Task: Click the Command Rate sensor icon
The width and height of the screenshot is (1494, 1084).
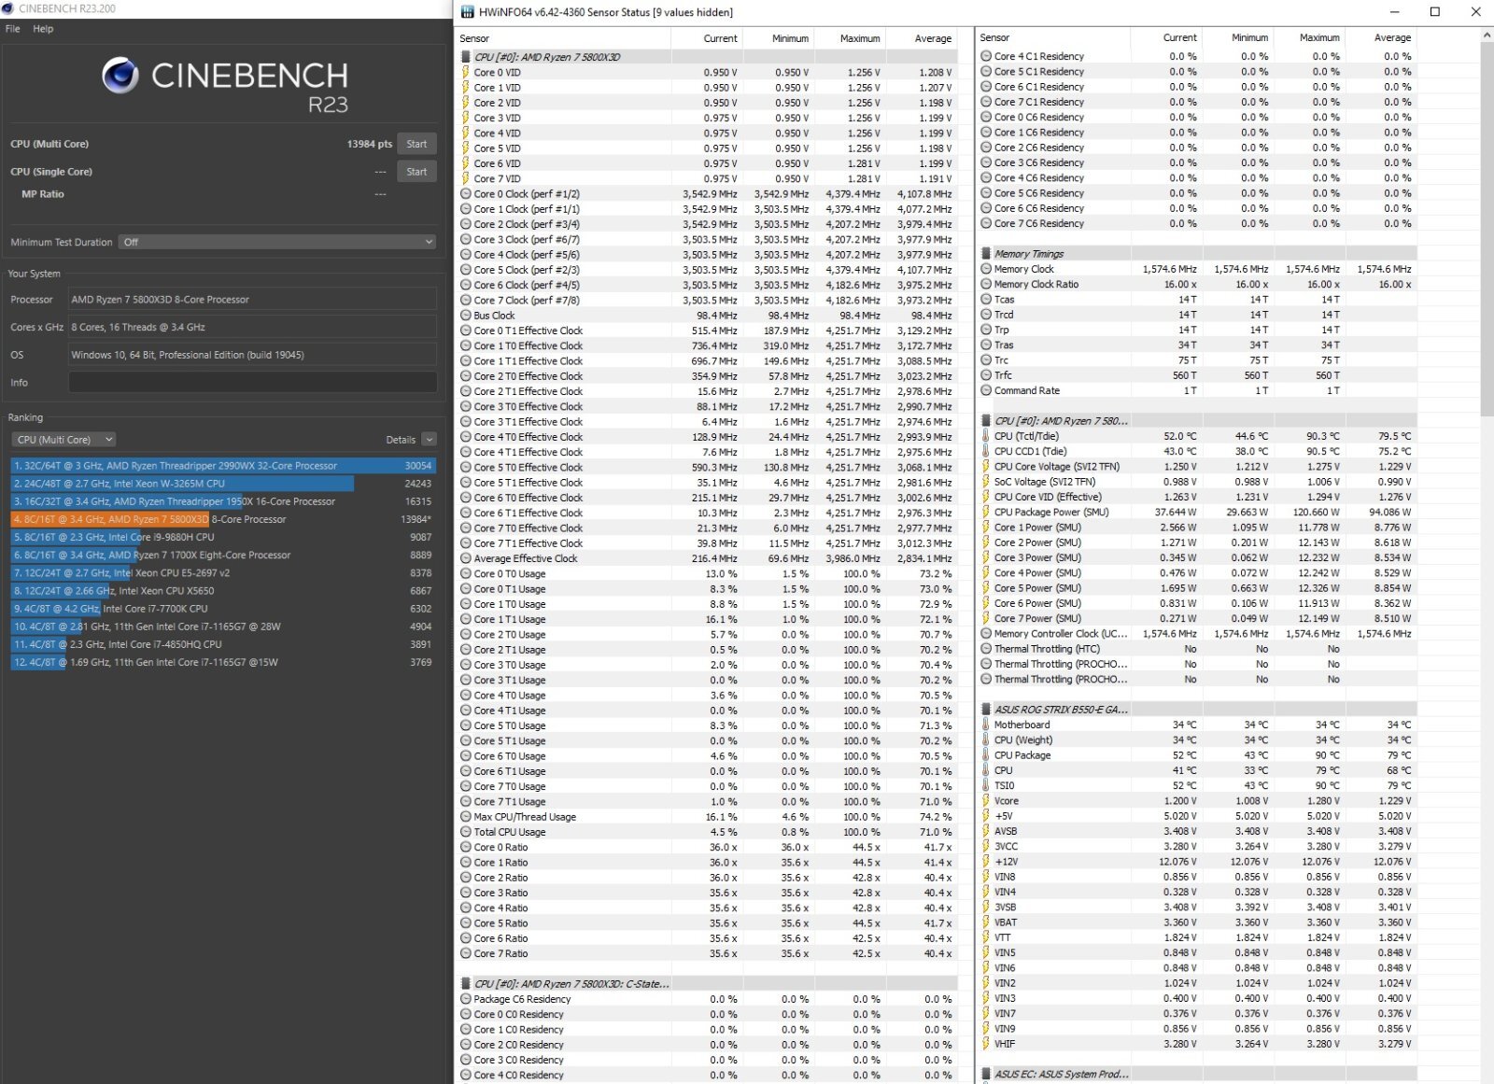Action: pos(986,390)
